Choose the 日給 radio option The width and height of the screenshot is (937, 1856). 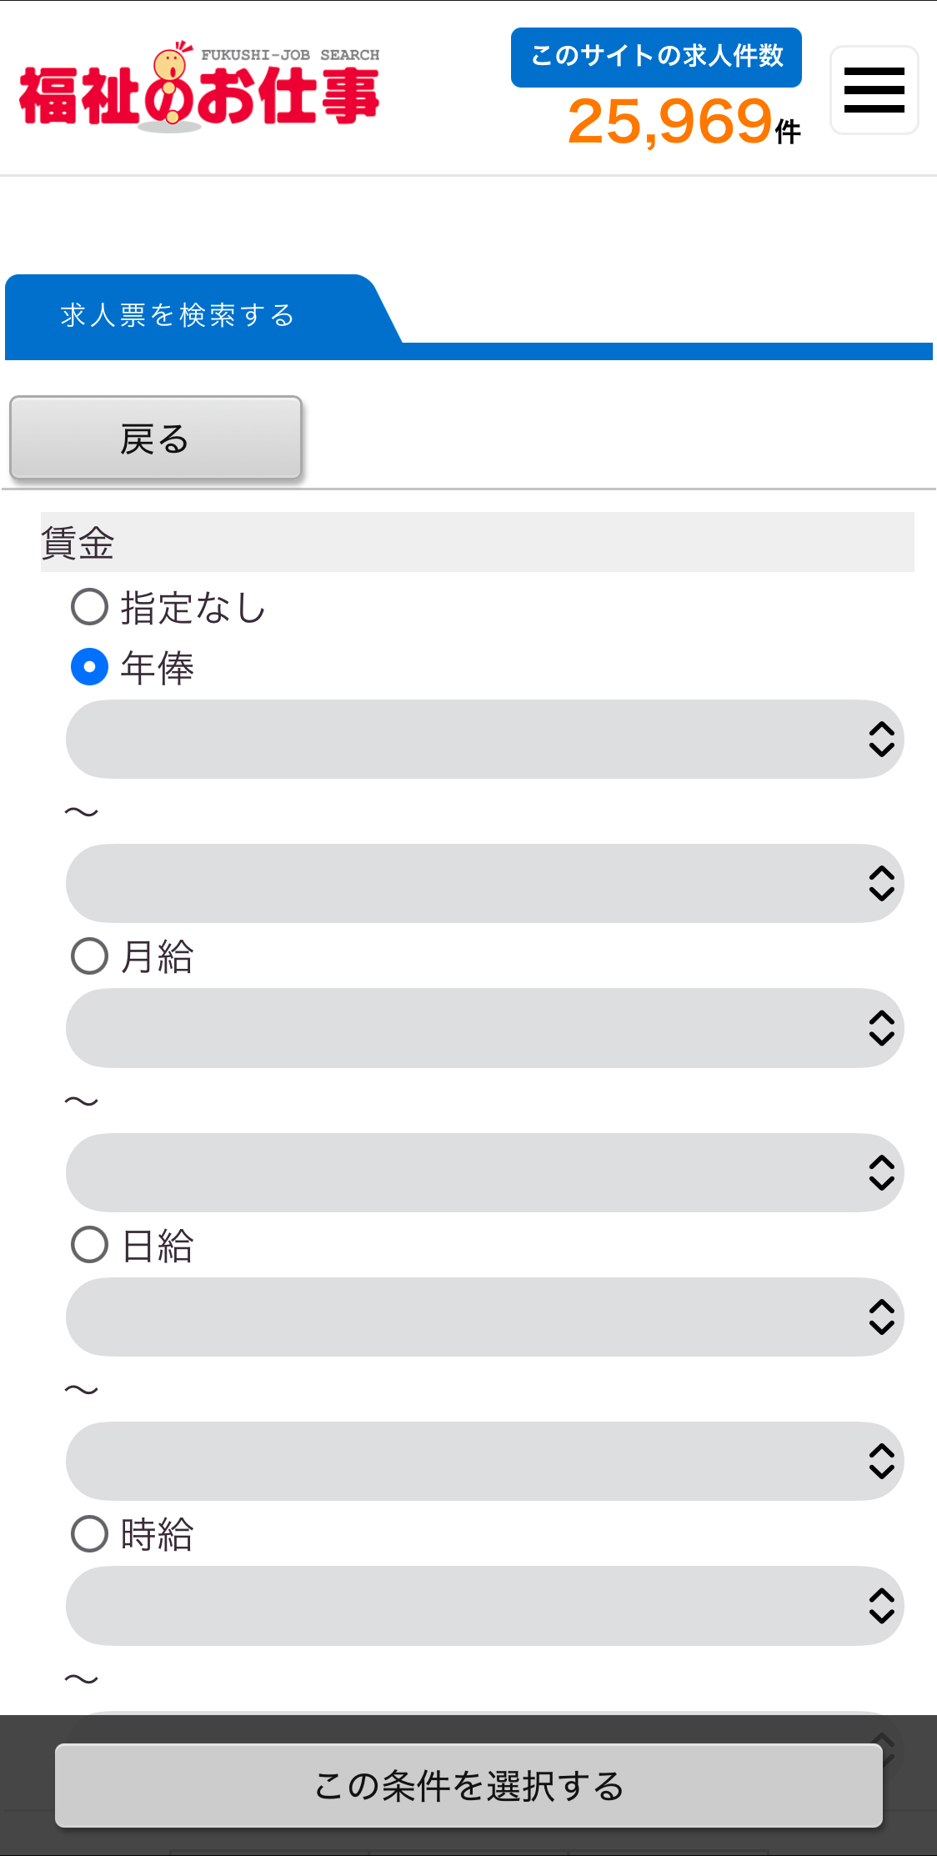90,1245
